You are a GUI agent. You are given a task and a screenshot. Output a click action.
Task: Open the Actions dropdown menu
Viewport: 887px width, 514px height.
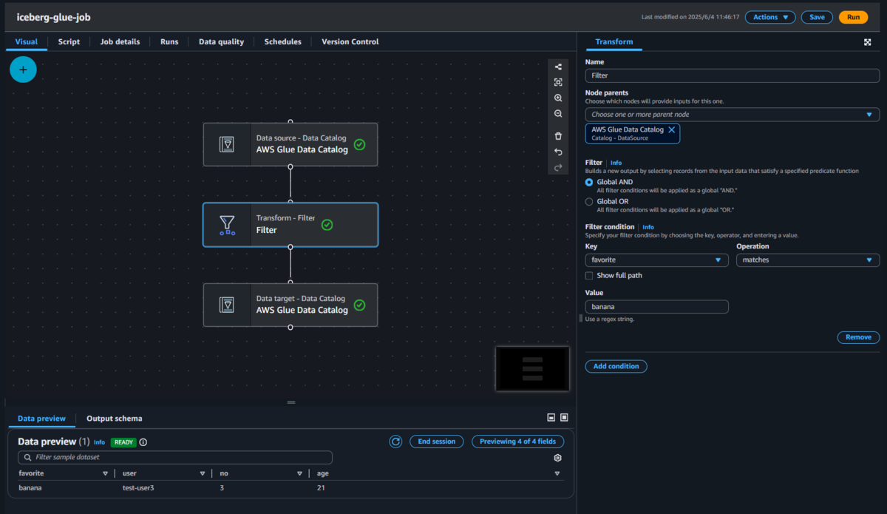pos(770,17)
